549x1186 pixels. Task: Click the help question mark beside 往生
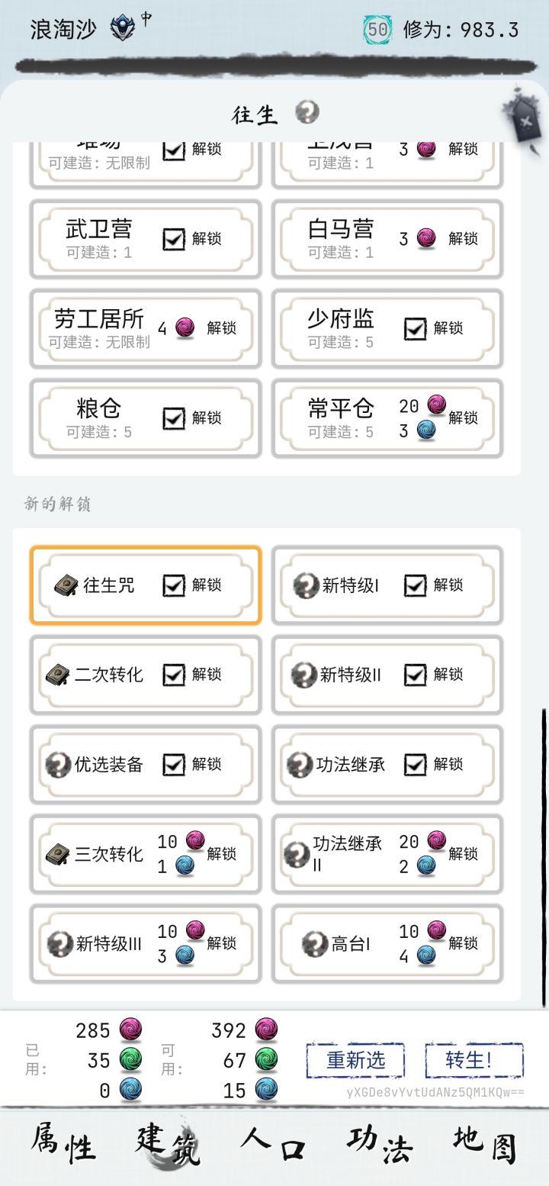307,113
